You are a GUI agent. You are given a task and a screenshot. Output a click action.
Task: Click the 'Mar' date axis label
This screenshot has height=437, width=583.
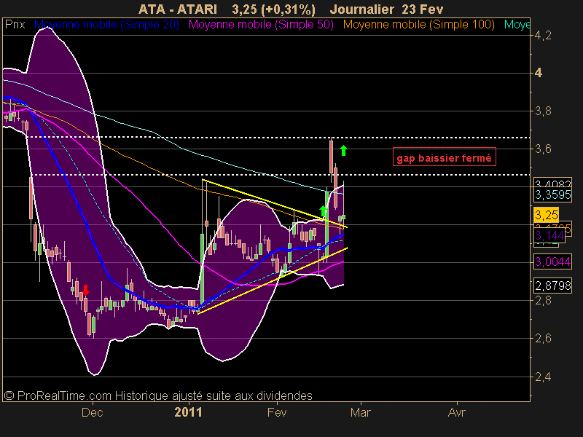click(x=361, y=412)
